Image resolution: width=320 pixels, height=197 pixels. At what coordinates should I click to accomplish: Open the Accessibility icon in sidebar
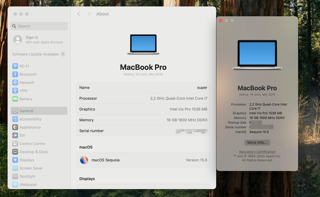pos(15,119)
